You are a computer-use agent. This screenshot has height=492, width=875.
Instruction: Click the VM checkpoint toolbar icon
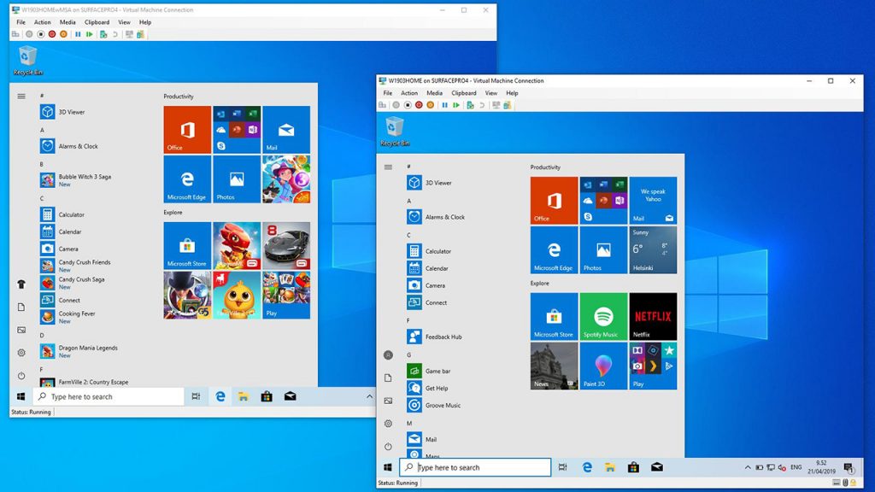(470, 104)
